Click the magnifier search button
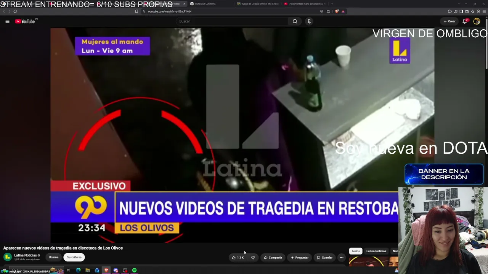The width and height of the screenshot is (488, 274). click(295, 21)
